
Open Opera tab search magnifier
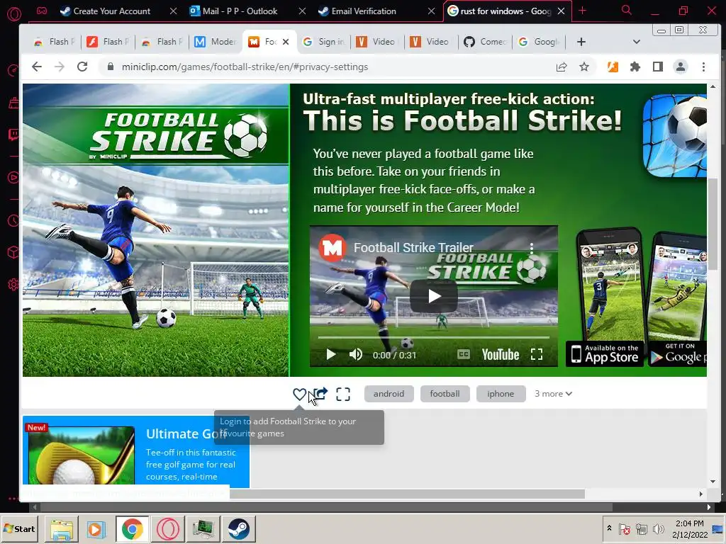627,10
